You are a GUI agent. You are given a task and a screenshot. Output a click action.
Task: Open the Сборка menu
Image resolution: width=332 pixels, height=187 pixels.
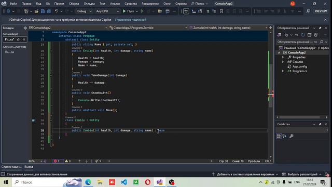(x=74, y=4)
